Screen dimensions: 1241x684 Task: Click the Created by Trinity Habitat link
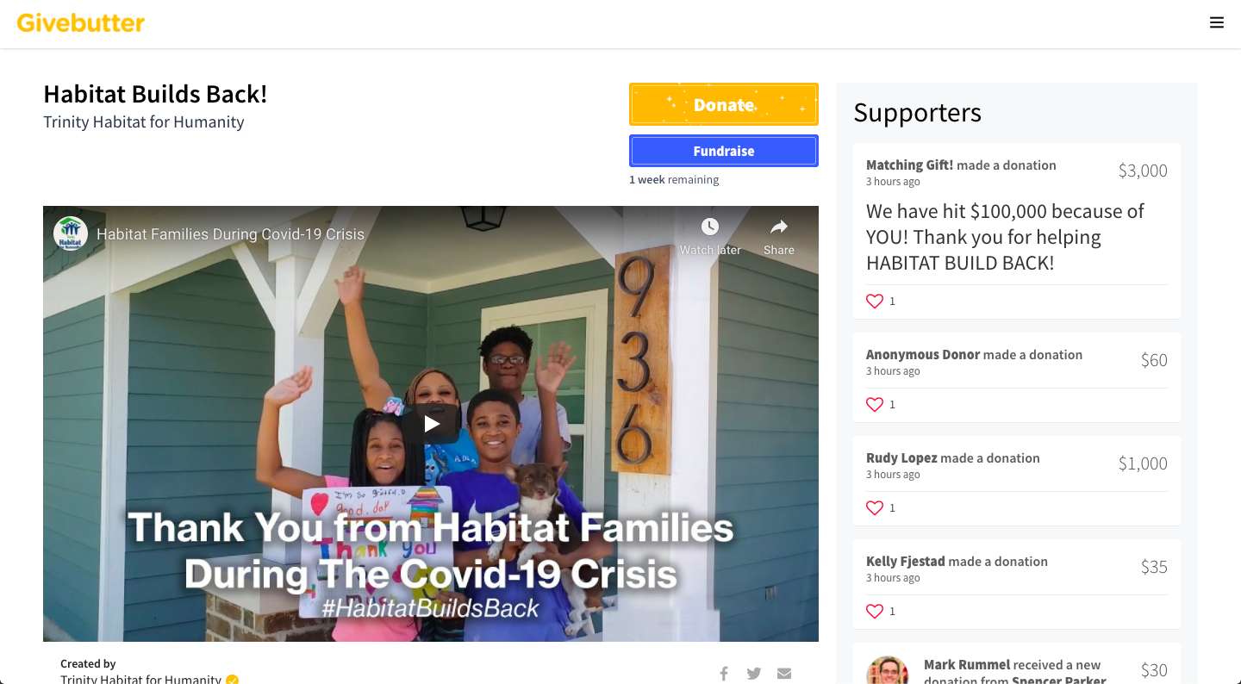(140, 679)
